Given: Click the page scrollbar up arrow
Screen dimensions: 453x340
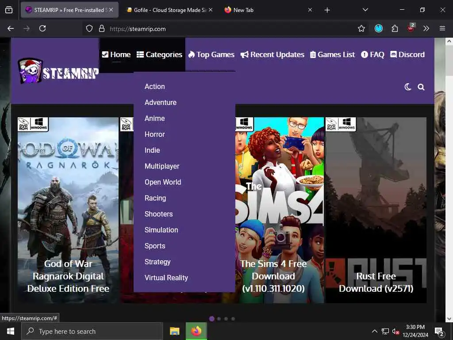Looking at the screenshot, I should pyautogui.click(x=449, y=41).
